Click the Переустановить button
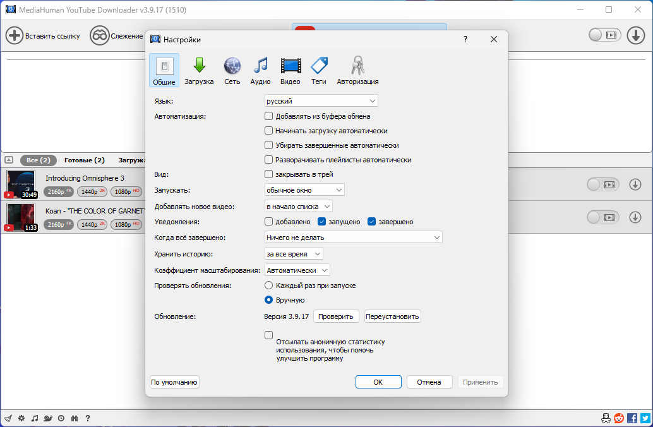 click(x=392, y=316)
